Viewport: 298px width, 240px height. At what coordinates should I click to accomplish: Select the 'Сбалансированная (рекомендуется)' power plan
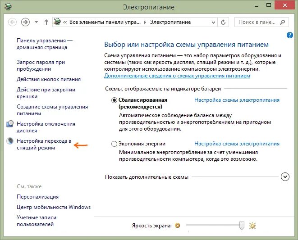pyautogui.click(x=114, y=100)
